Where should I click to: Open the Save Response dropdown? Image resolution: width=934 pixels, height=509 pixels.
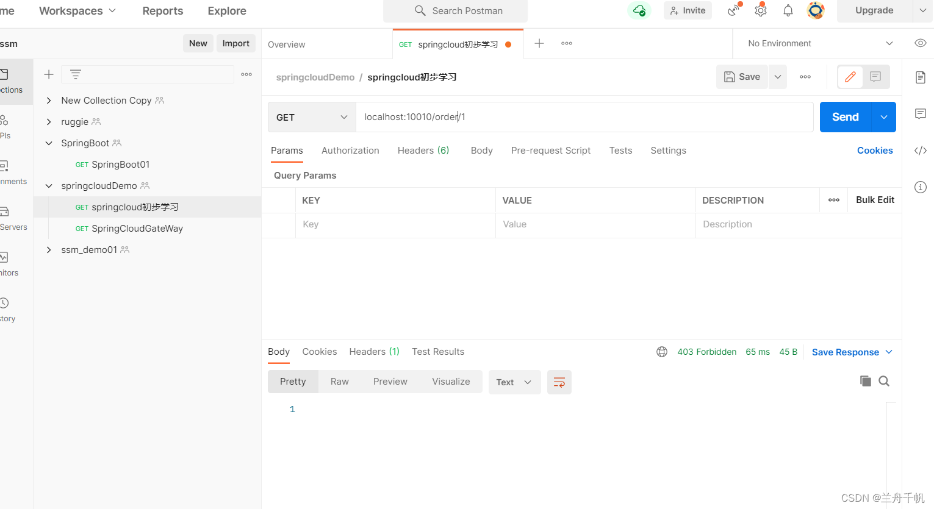(x=852, y=352)
